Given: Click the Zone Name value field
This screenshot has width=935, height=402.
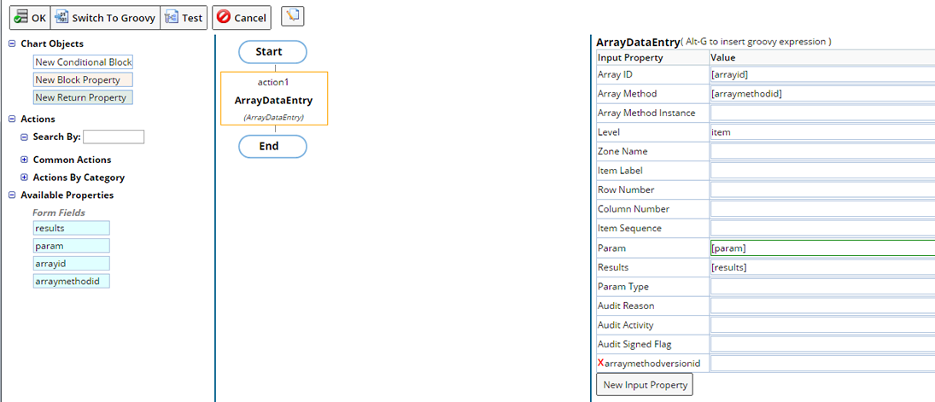Looking at the screenshot, I should (x=821, y=151).
